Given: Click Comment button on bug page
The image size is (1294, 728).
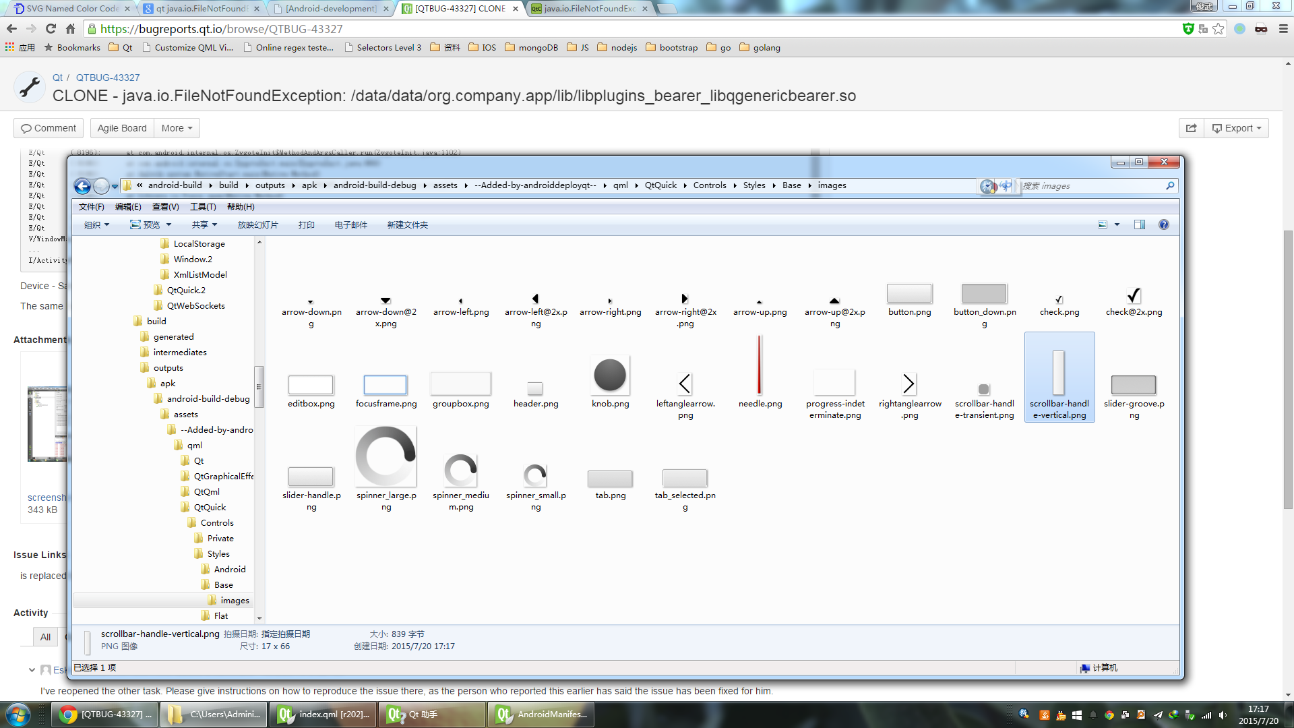Looking at the screenshot, I should 49,128.
